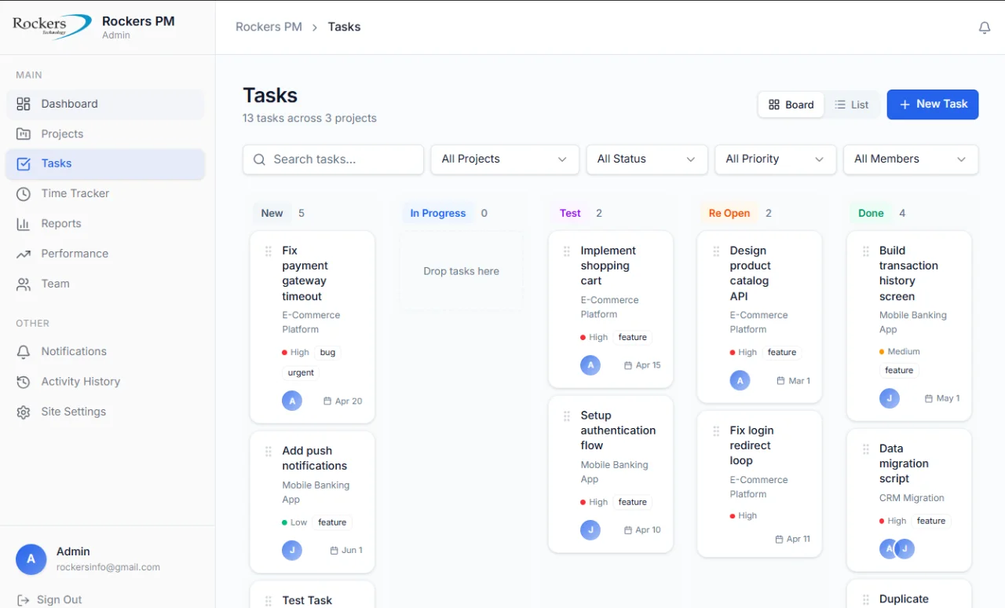The width and height of the screenshot is (1005, 608).
Task: Click the Projects icon in sidebar
Action: coord(24,134)
